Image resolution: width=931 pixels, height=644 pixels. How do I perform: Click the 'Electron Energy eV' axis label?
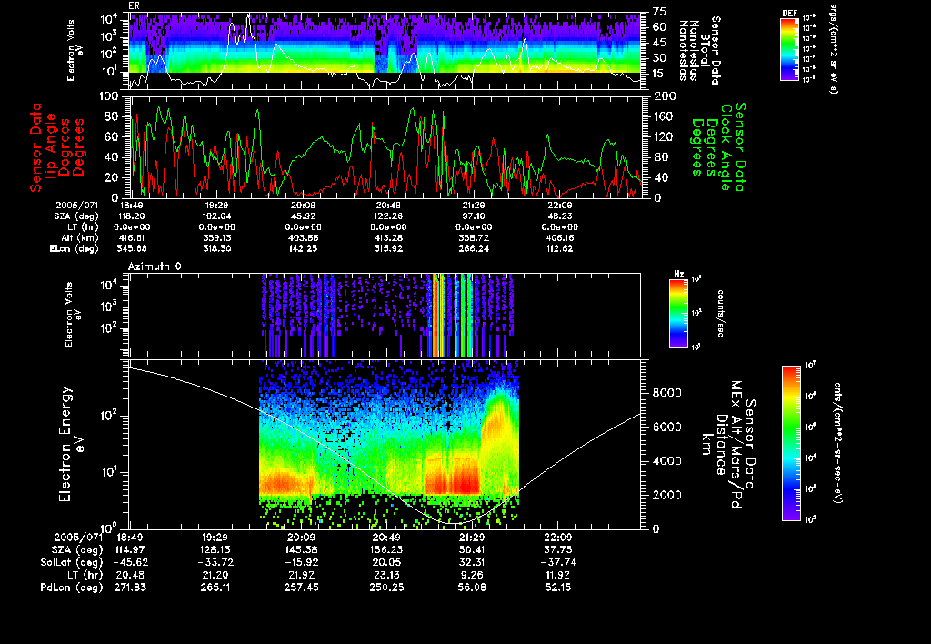(x=73, y=445)
